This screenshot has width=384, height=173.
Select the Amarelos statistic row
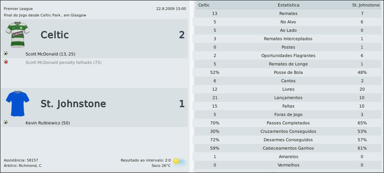288,157
